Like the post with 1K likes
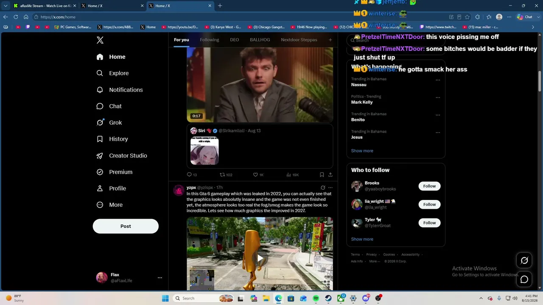The height and width of the screenshot is (305, 543). click(x=258, y=175)
